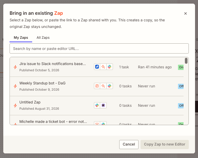
Task: Click the purple app icon in Untitled Zap row
Action: coord(103,105)
